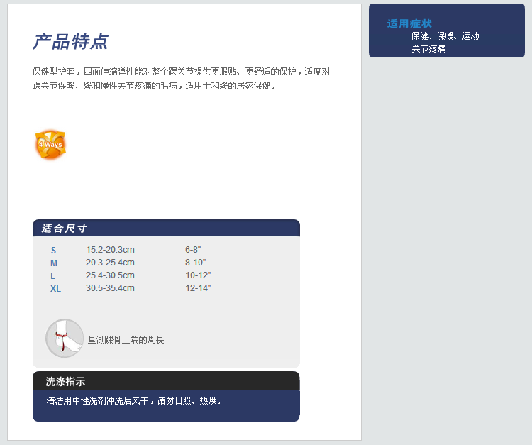The width and height of the screenshot is (532, 445).
Task: Click the orange 4 Ways stretch icon
Action: (x=50, y=144)
